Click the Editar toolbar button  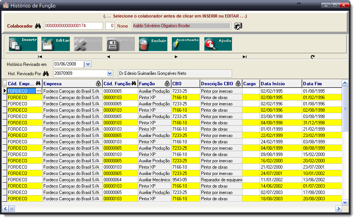coord(56,44)
